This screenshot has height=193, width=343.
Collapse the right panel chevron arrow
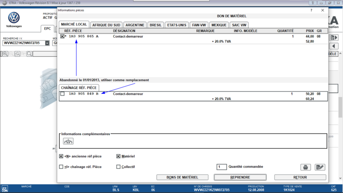coord(340,54)
